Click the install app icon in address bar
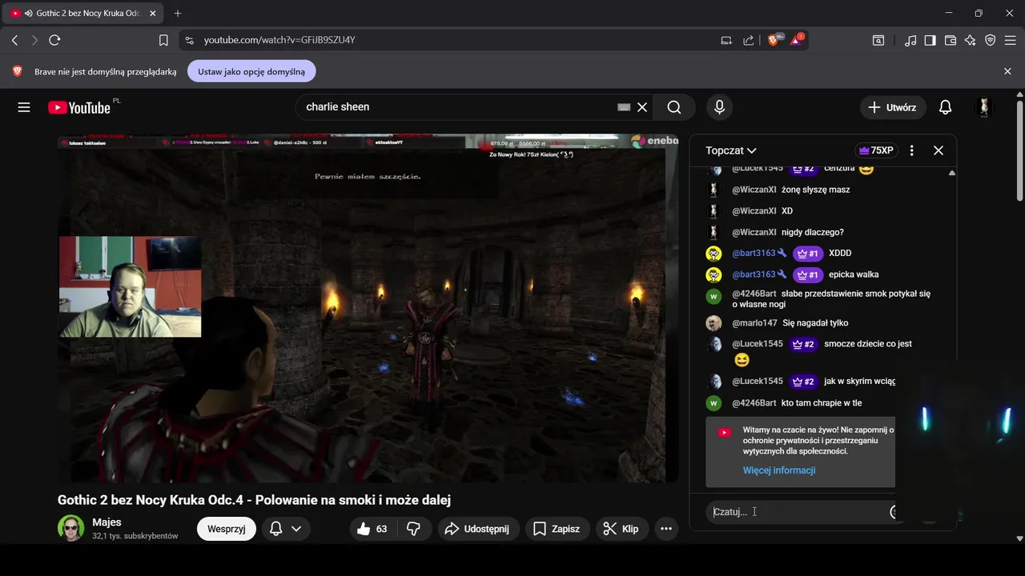 726,40
